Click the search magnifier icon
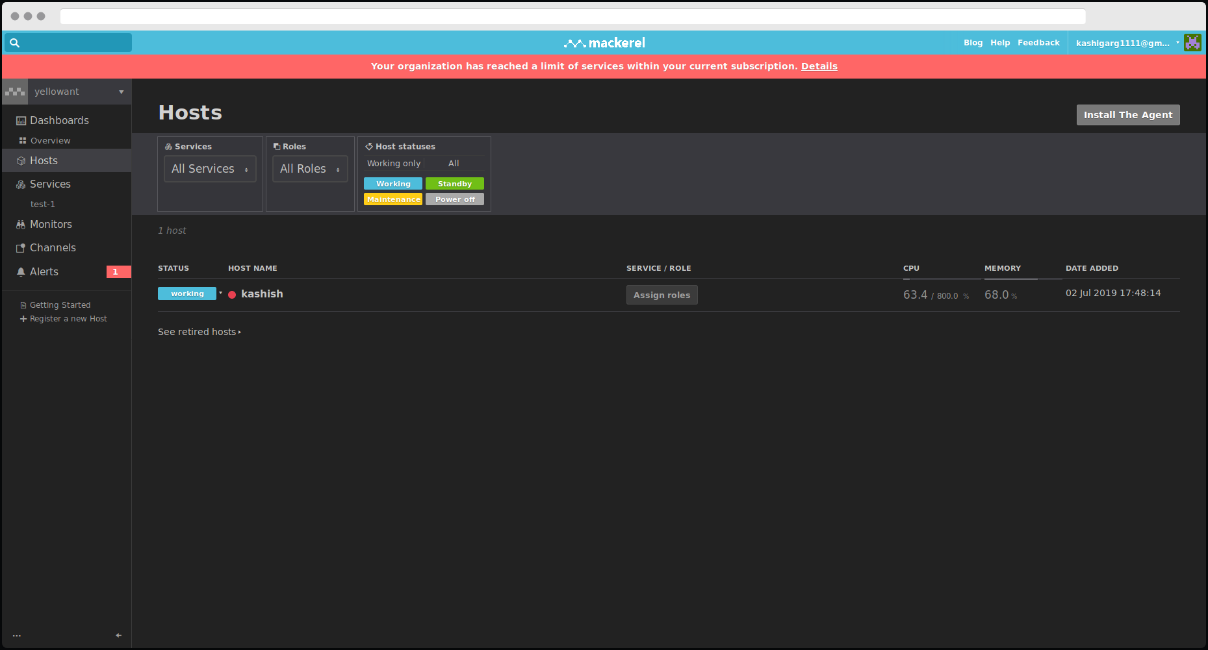 click(x=14, y=43)
